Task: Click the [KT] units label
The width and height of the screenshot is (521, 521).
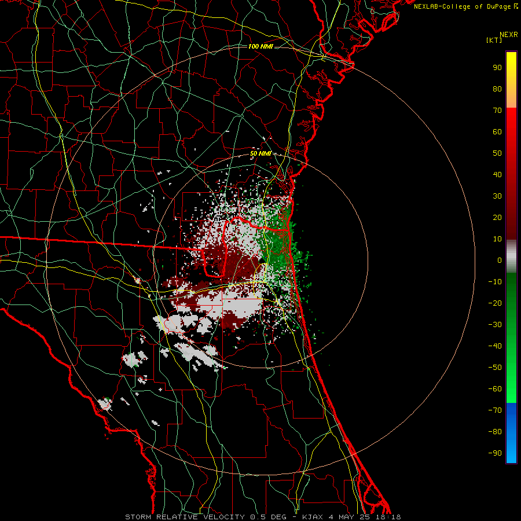Action: click(x=494, y=40)
